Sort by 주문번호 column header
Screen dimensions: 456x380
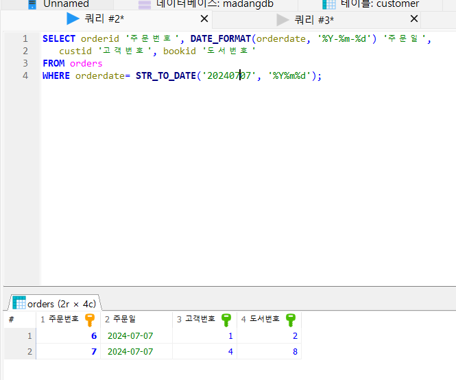tap(68, 319)
